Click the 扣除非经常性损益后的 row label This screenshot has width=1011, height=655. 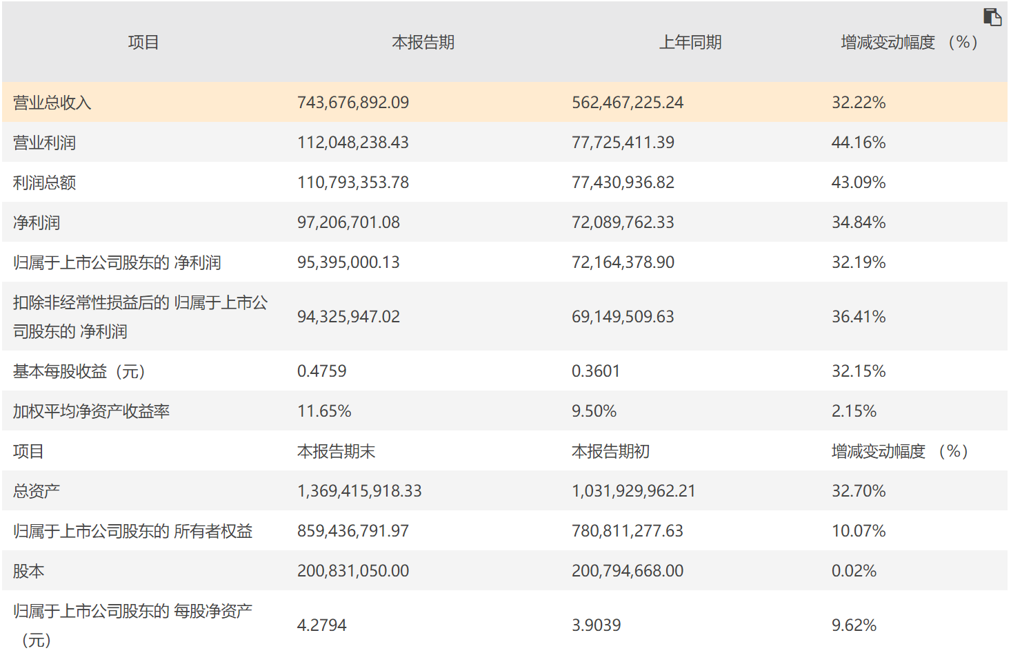[x=141, y=317]
